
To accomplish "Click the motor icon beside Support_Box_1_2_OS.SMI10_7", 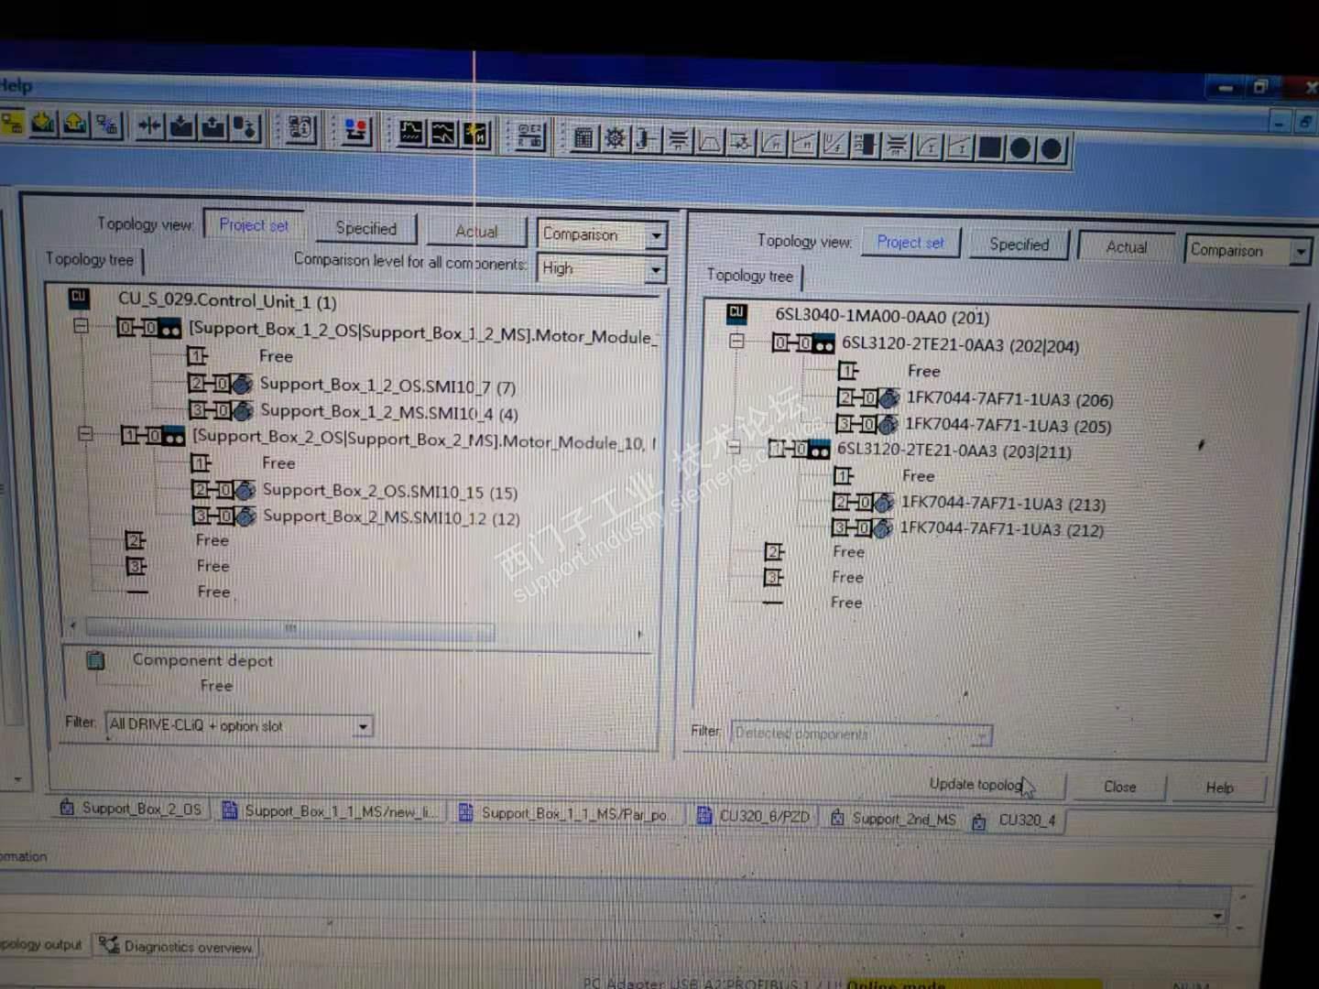I will [242, 384].
